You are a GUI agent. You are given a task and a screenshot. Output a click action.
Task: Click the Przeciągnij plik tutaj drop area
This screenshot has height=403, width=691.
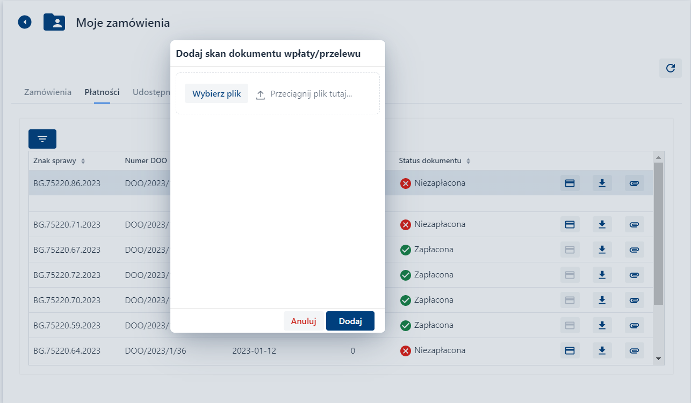pyautogui.click(x=311, y=94)
